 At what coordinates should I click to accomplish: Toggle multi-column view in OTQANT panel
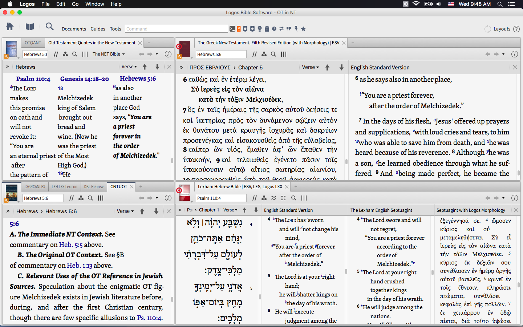pyautogui.click(x=85, y=54)
